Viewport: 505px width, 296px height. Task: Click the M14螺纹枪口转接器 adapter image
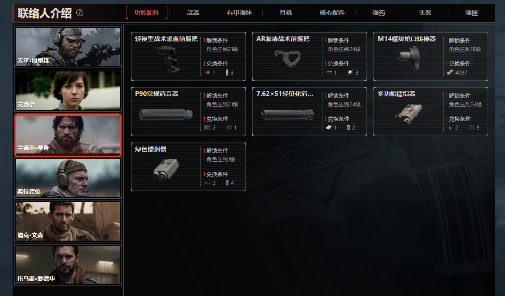pyautogui.click(x=409, y=58)
